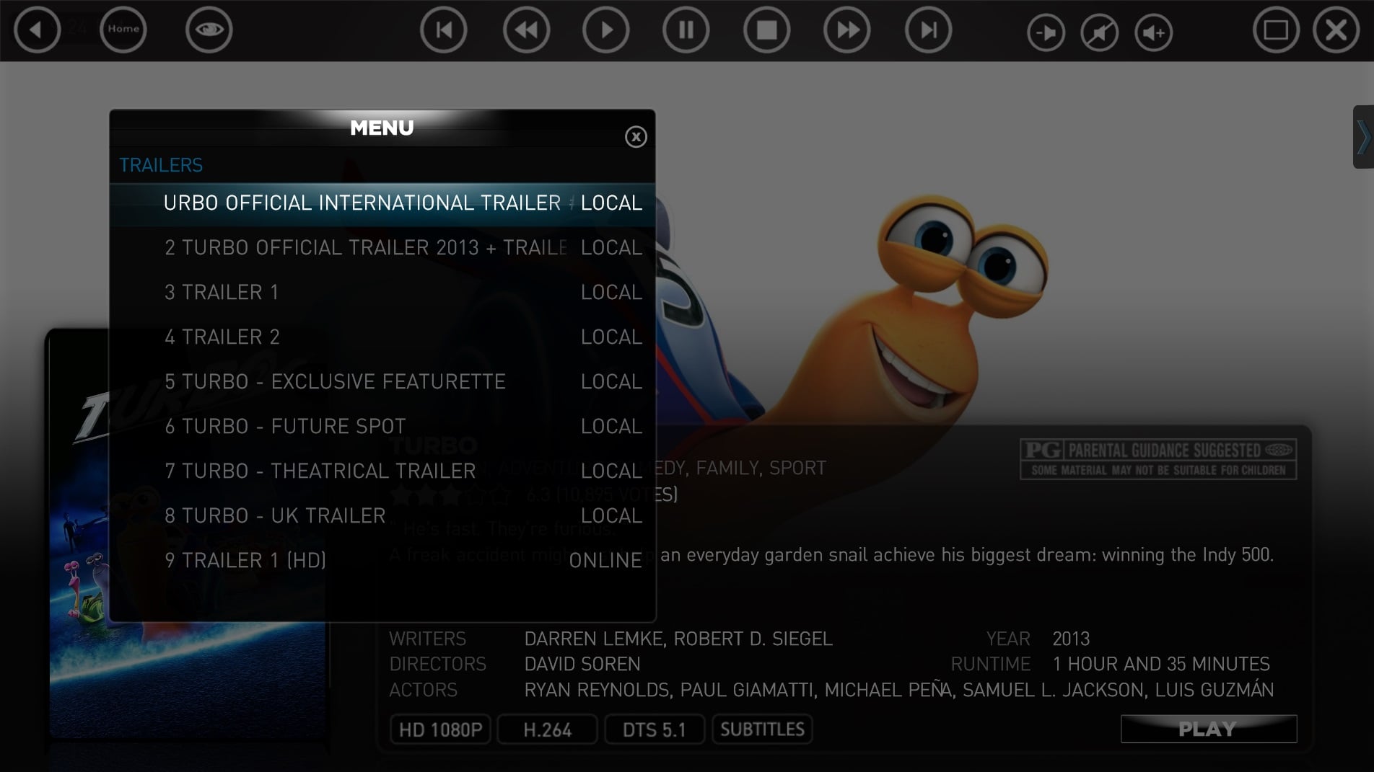
Task: Skip to next track icon
Action: (x=929, y=30)
